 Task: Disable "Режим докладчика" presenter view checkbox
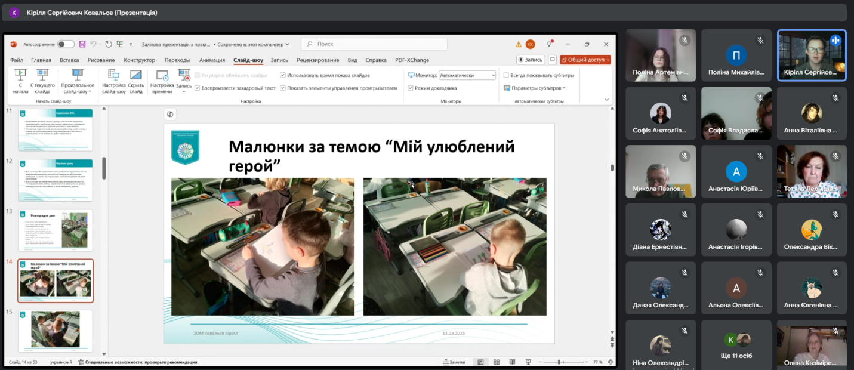(411, 88)
